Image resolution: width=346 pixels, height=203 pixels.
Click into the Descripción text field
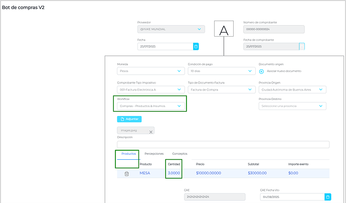click(223, 144)
